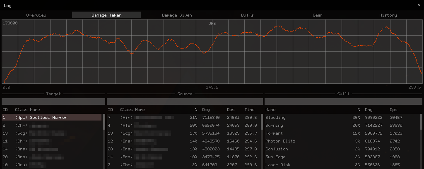Screen dimensions: 424x169
Task: Sort skill list by Dps column
Action: point(393,110)
